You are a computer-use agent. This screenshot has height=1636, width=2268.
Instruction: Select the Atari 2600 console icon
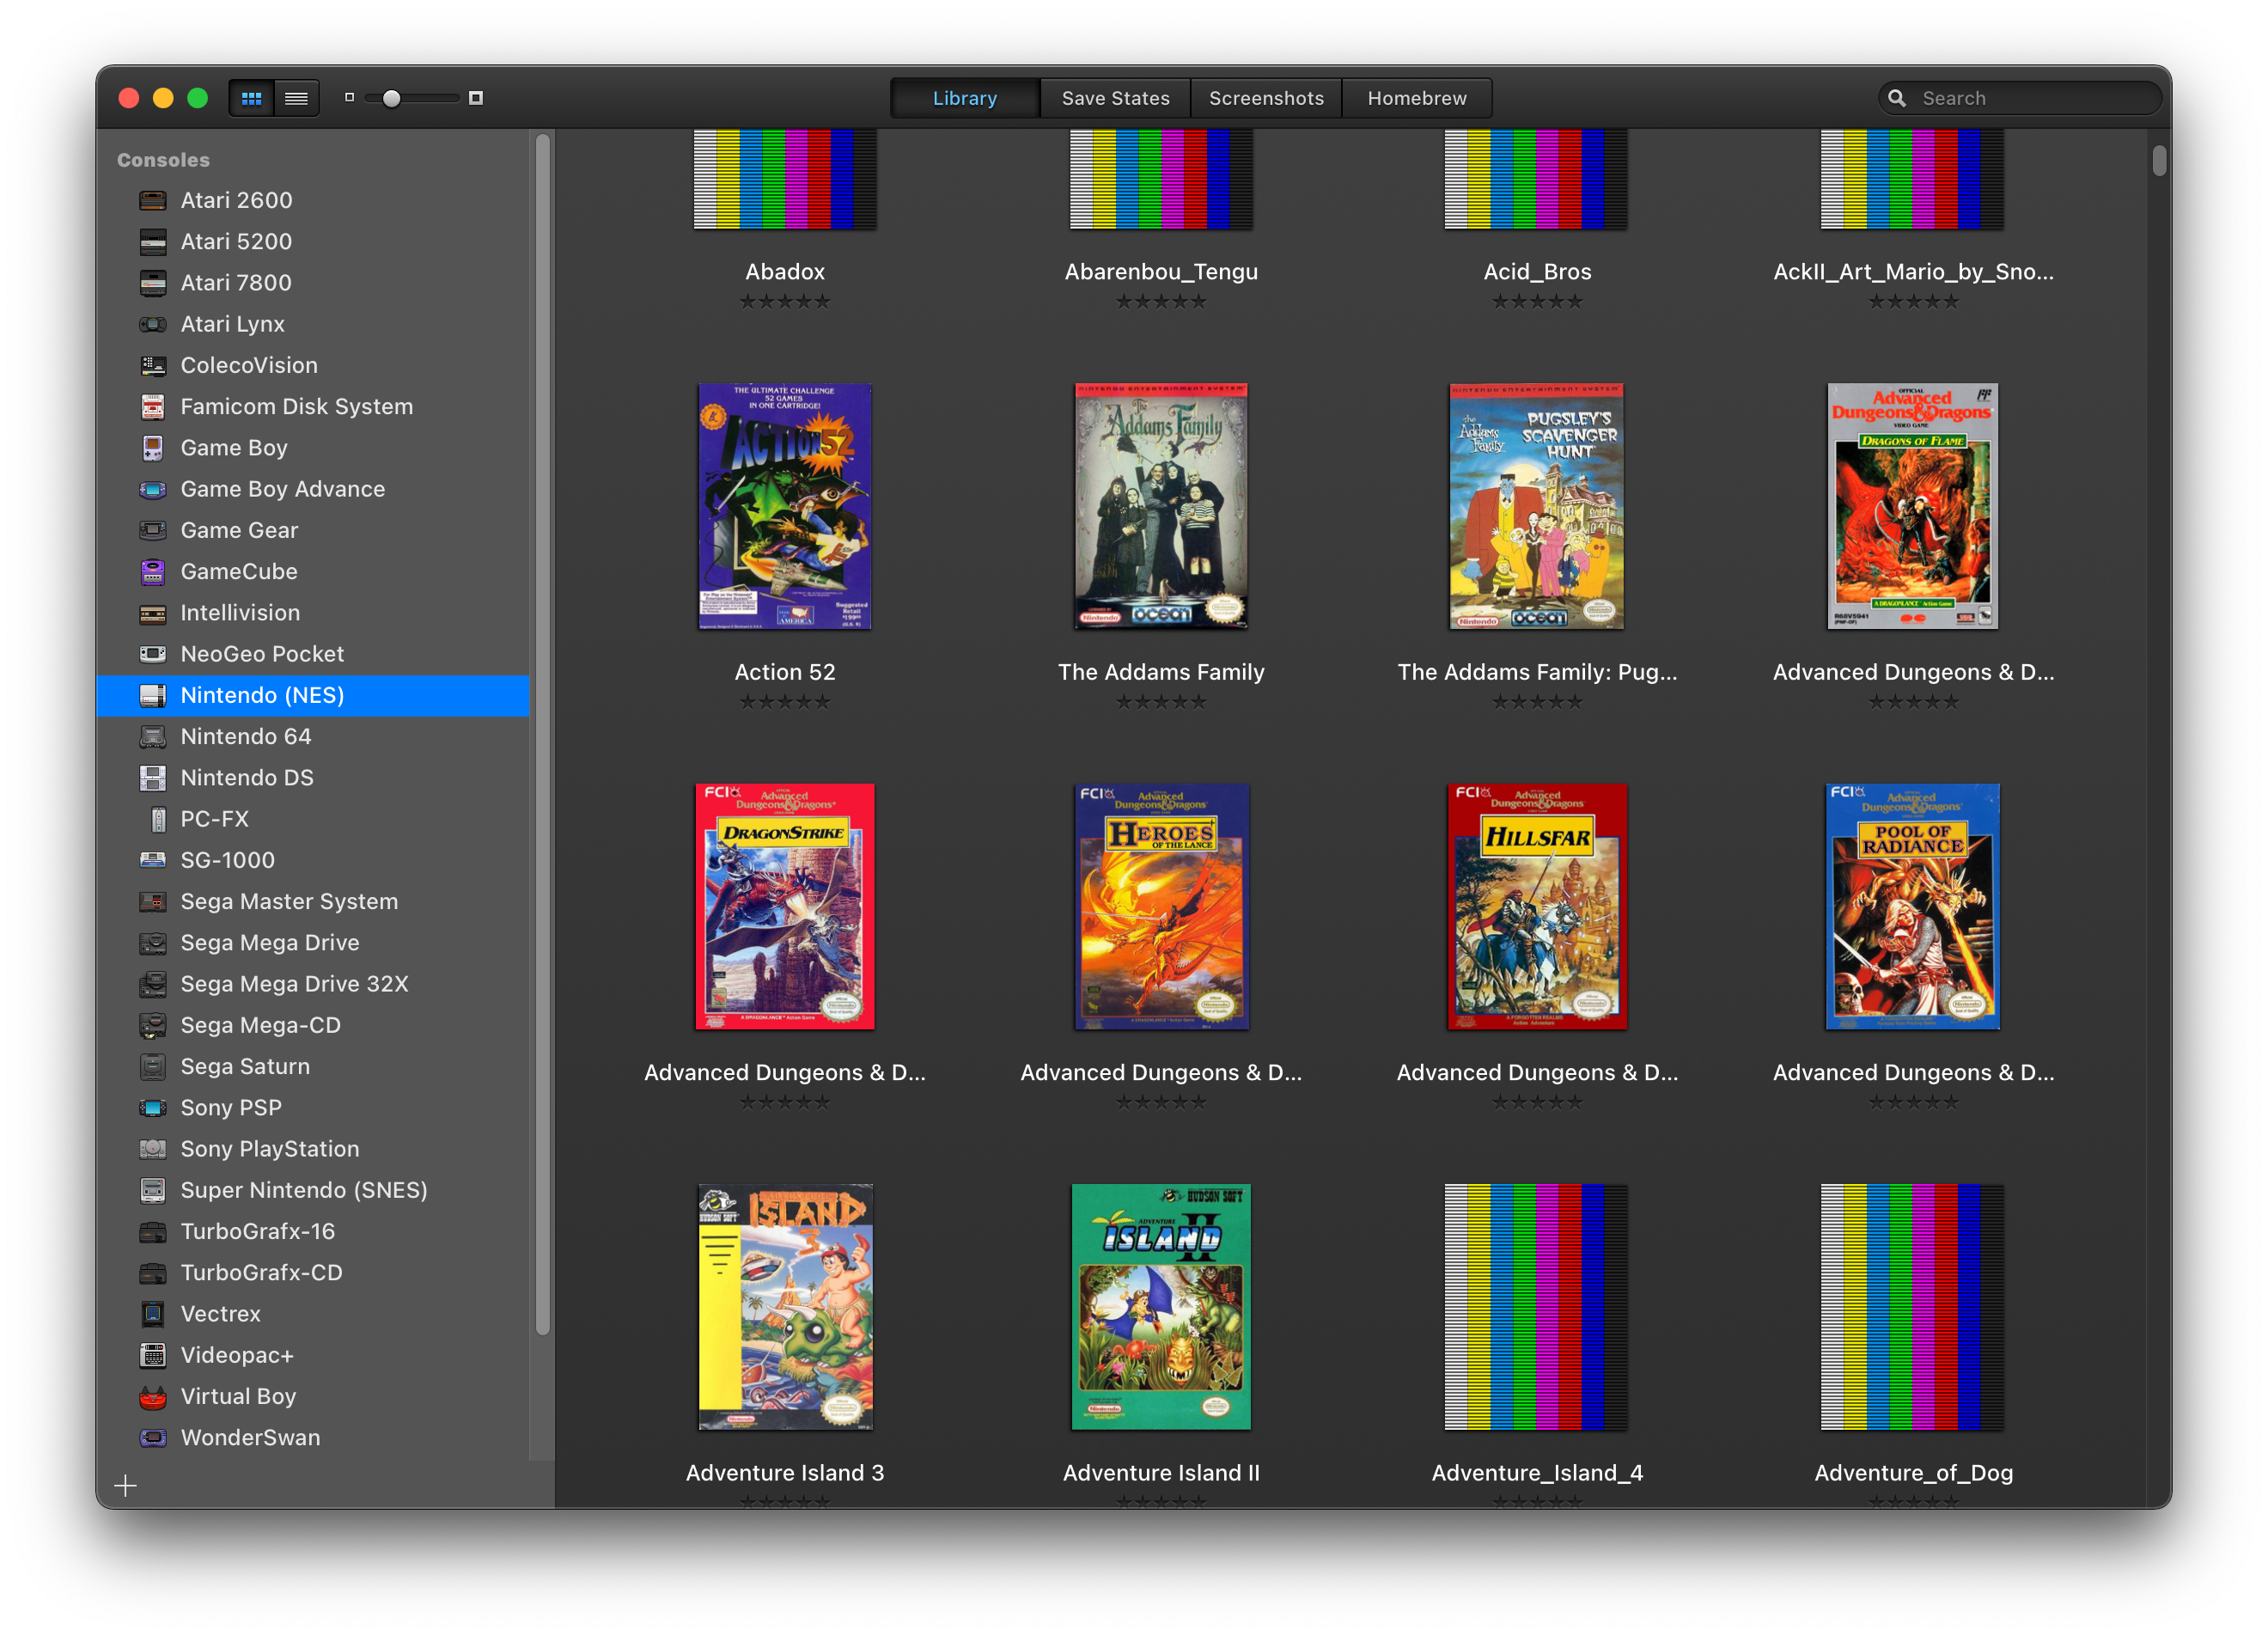click(153, 200)
